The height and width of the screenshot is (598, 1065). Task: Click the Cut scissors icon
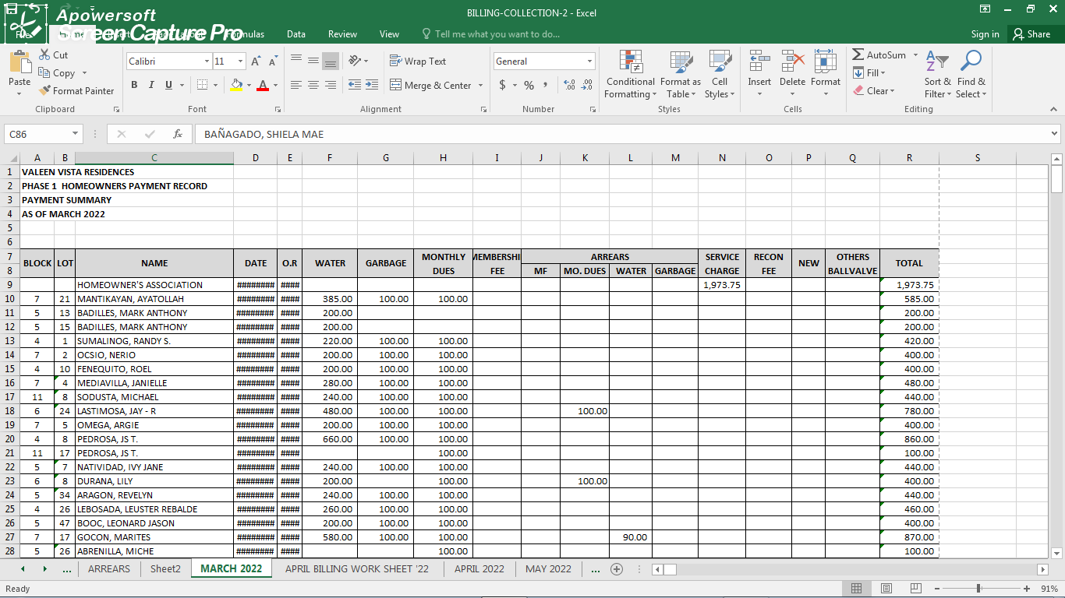tap(43, 55)
